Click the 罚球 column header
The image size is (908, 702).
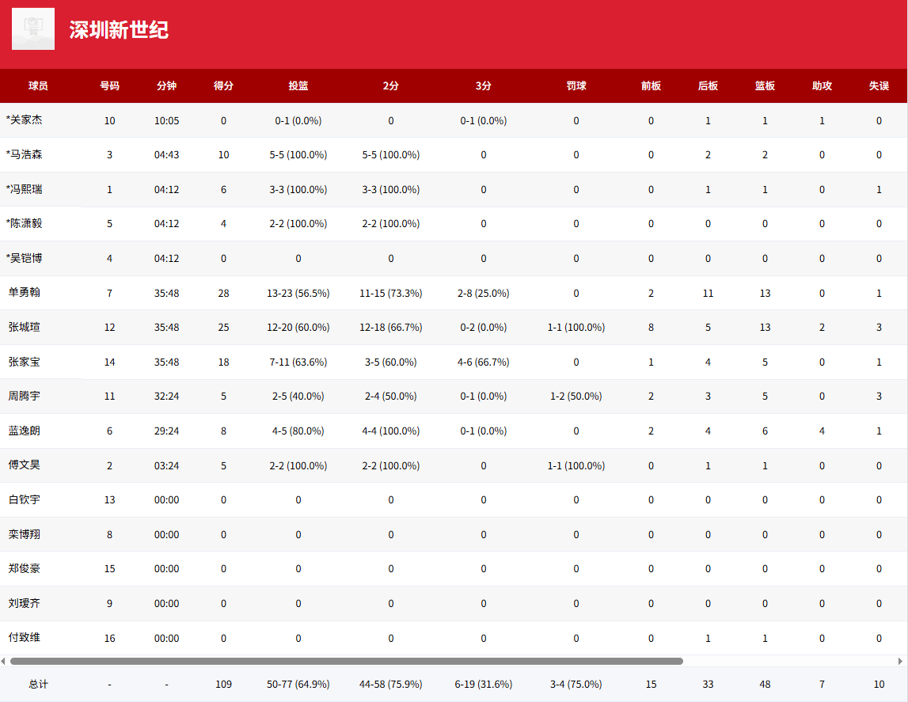point(576,85)
